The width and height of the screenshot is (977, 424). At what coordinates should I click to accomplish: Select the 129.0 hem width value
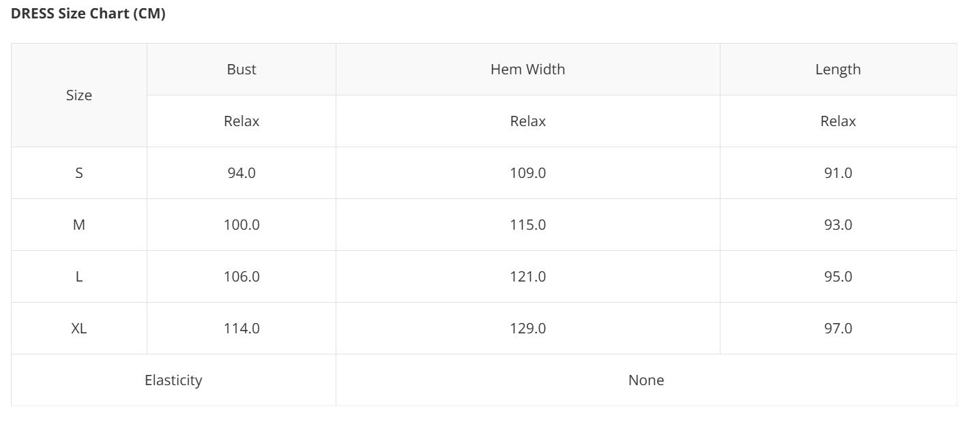pos(527,329)
